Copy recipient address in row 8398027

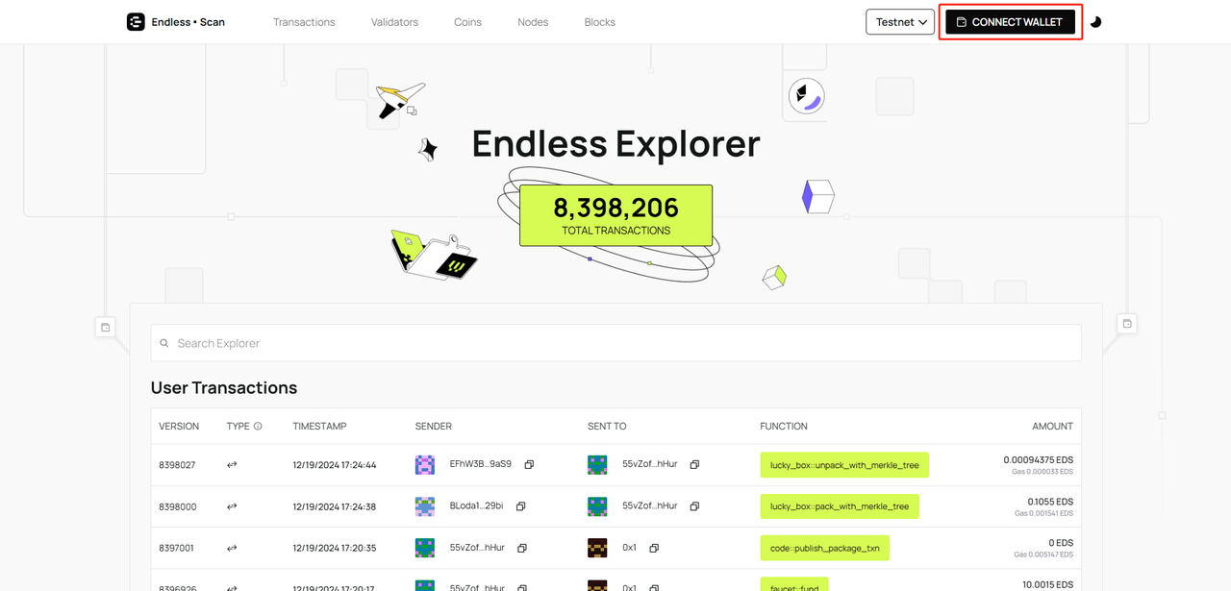[x=694, y=465]
